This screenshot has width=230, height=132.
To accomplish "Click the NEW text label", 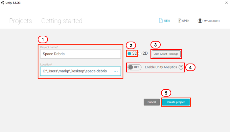I will click(x=167, y=21).
